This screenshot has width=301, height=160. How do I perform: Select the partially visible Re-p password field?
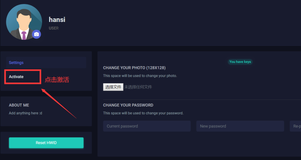(296, 126)
